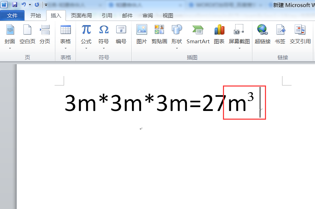The image size is (315, 209).
Task: Open clip art with 剪贴画 icon
Action: (x=159, y=29)
